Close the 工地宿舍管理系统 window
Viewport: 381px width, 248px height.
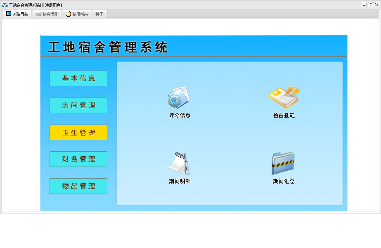coord(376,5)
